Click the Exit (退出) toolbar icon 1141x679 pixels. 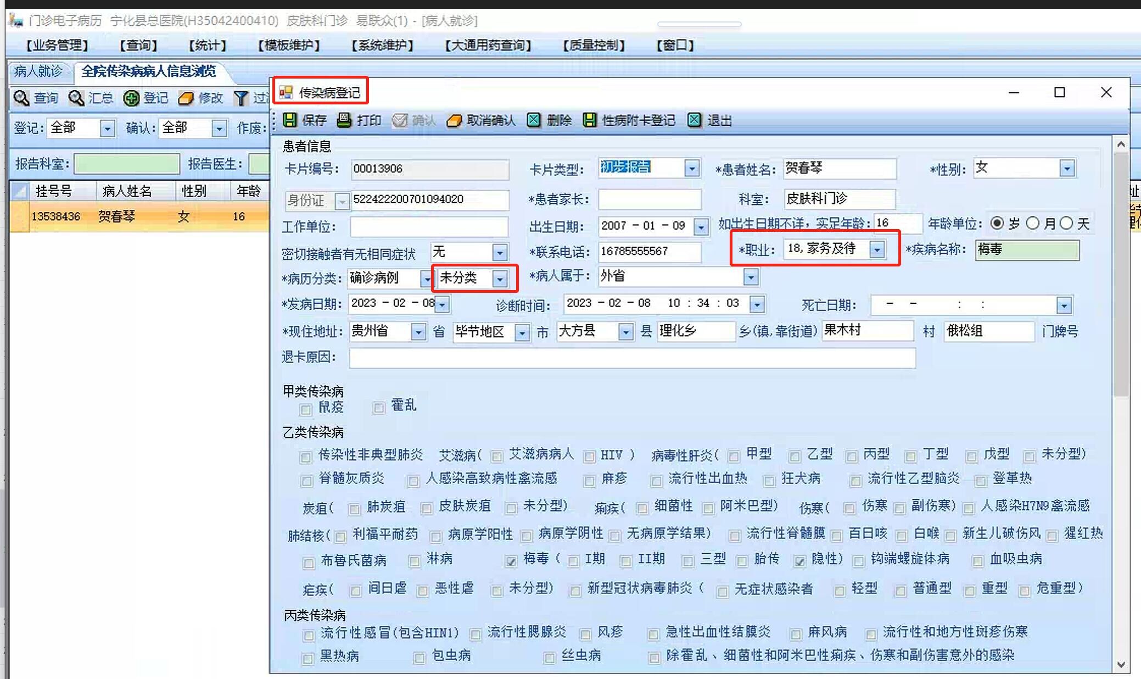[x=695, y=120]
